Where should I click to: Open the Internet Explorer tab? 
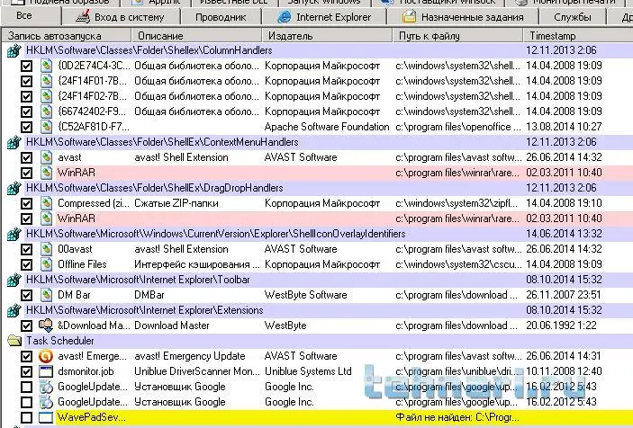[324, 17]
